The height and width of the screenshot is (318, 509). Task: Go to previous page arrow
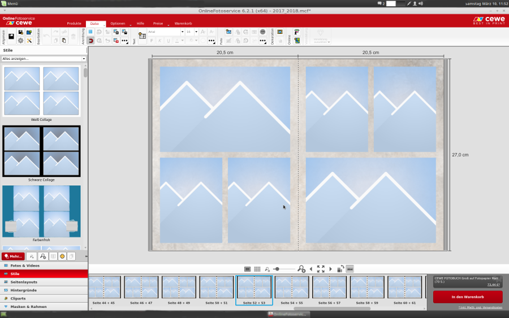click(x=311, y=269)
